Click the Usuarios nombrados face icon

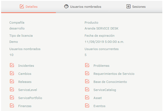tap(66, 6)
